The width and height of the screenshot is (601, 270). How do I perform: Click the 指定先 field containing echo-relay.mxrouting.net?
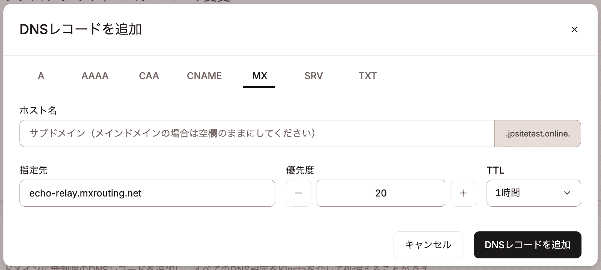click(x=147, y=193)
